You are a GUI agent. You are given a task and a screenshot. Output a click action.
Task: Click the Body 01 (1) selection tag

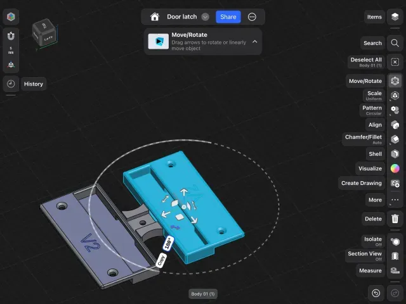point(203,294)
